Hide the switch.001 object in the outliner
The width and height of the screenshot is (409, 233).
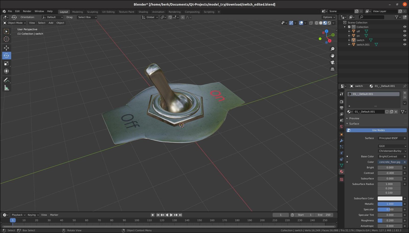[x=405, y=44]
